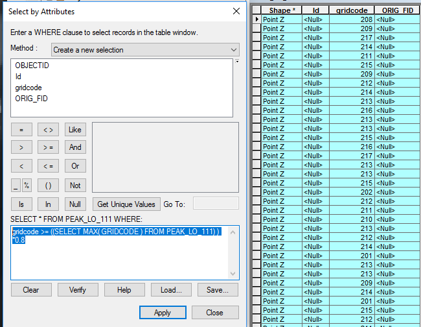The image size is (421, 327).
Task: Click the Go To input field
Action: (x=216, y=203)
